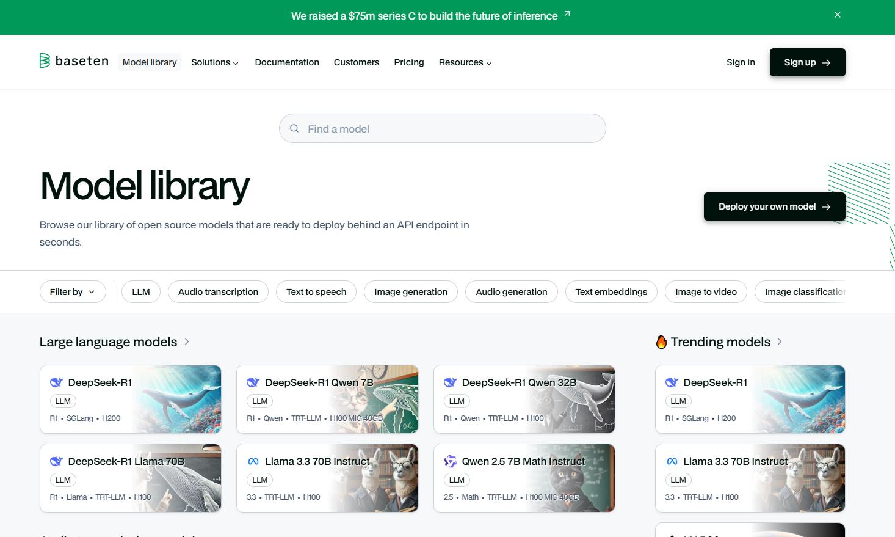895x537 pixels.
Task: Click the Qwen logo on Qwen 2.5 7B Math card
Action: (x=450, y=461)
